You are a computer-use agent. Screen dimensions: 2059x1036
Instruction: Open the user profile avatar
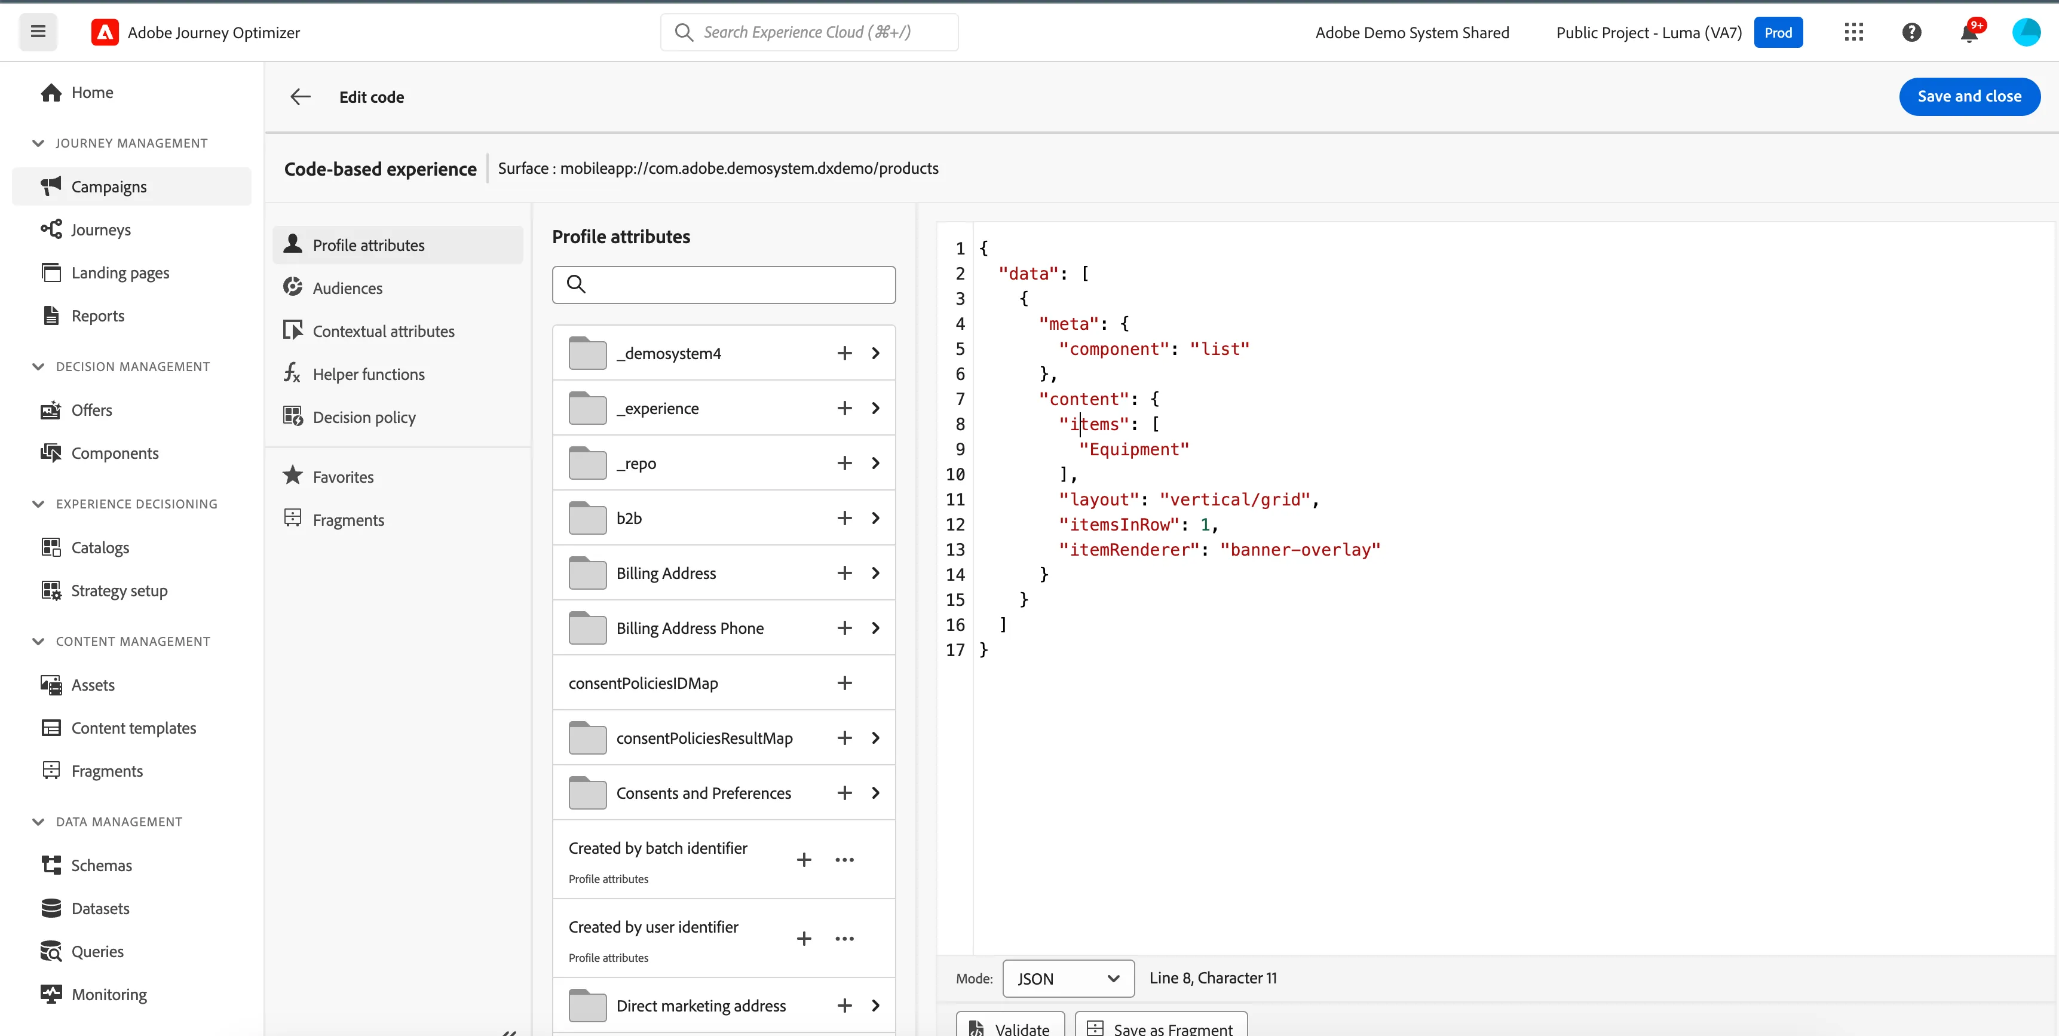coord(2026,32)
